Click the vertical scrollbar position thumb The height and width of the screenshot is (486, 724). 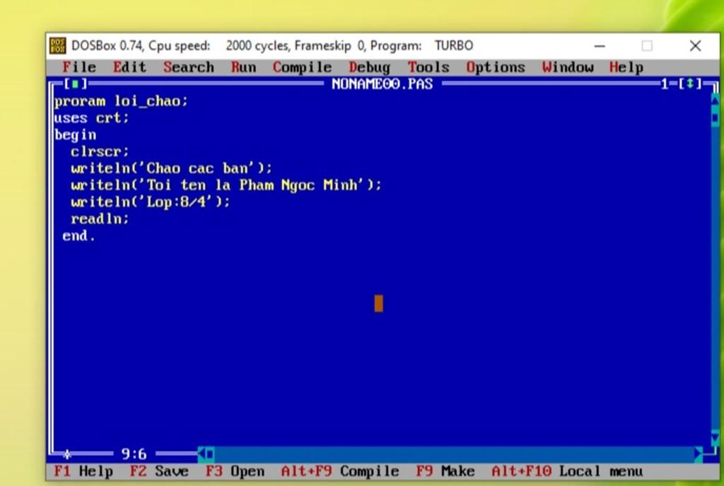[x=716, y=117]
